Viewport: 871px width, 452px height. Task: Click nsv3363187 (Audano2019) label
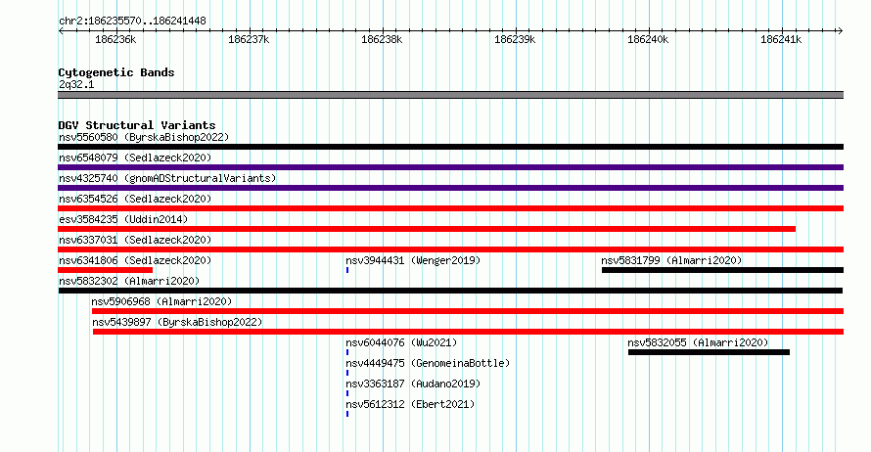(413, 384)
